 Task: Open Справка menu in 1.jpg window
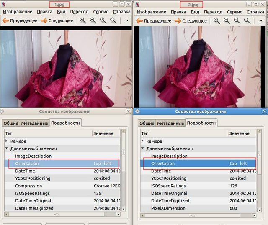(x=121, y=12)
